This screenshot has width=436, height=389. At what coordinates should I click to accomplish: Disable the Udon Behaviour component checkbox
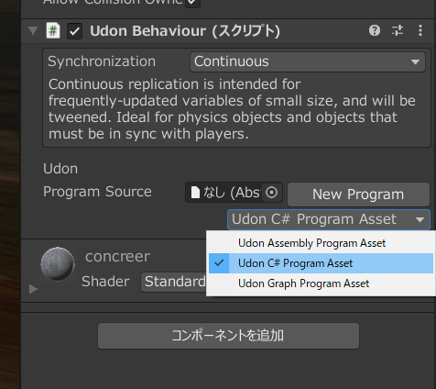(74, 31)
